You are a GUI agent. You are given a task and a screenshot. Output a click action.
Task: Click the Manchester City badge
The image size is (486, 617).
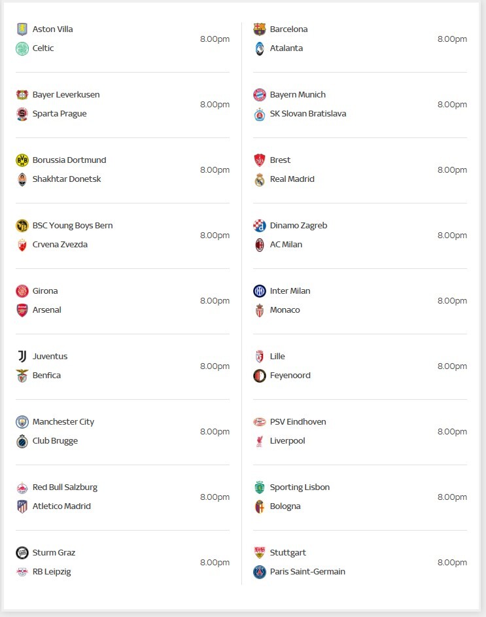22,422
